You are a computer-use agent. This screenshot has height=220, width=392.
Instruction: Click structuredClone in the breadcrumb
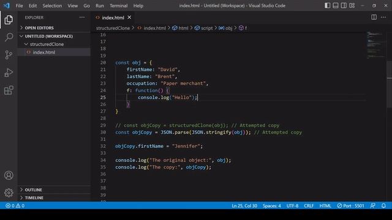pyautogui.click(x=113, y=28)
